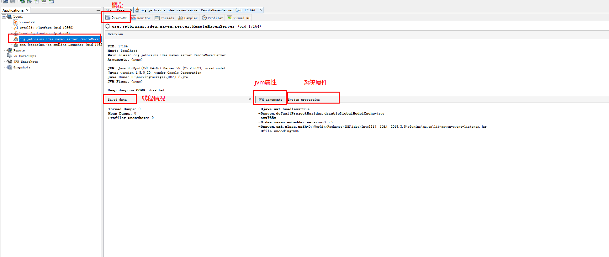Viewport: 609px width, 257px height.
Task: Click the Sampler tab icon
Action: click(181, 18)
